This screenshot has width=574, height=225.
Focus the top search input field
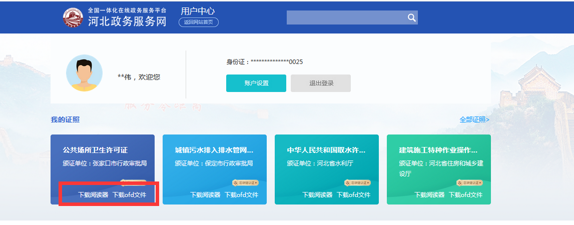tap(345, 18)
